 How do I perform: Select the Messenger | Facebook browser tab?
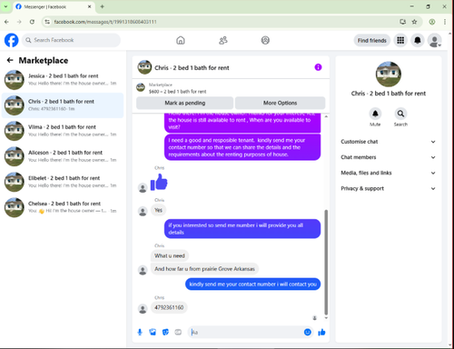point(53,6)
